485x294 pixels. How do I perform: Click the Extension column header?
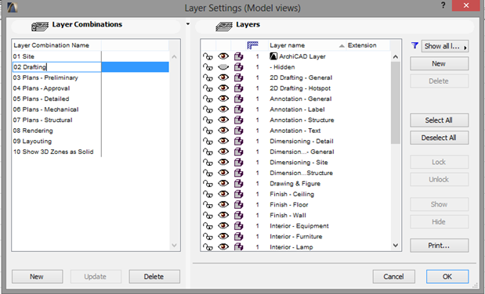[x=368, y=45]
